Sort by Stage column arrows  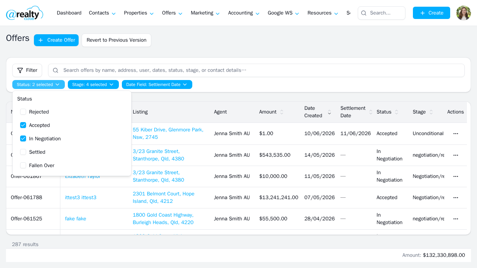pyautogui.click(x=431, y=112)
